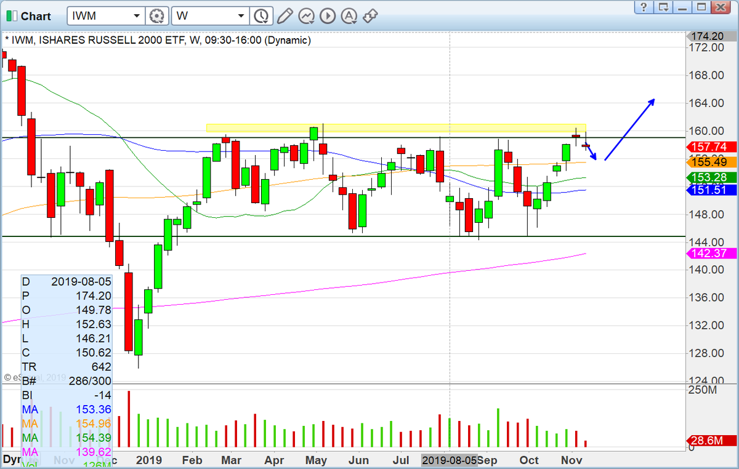Open the studies chart-line menu

pos(306,16)
